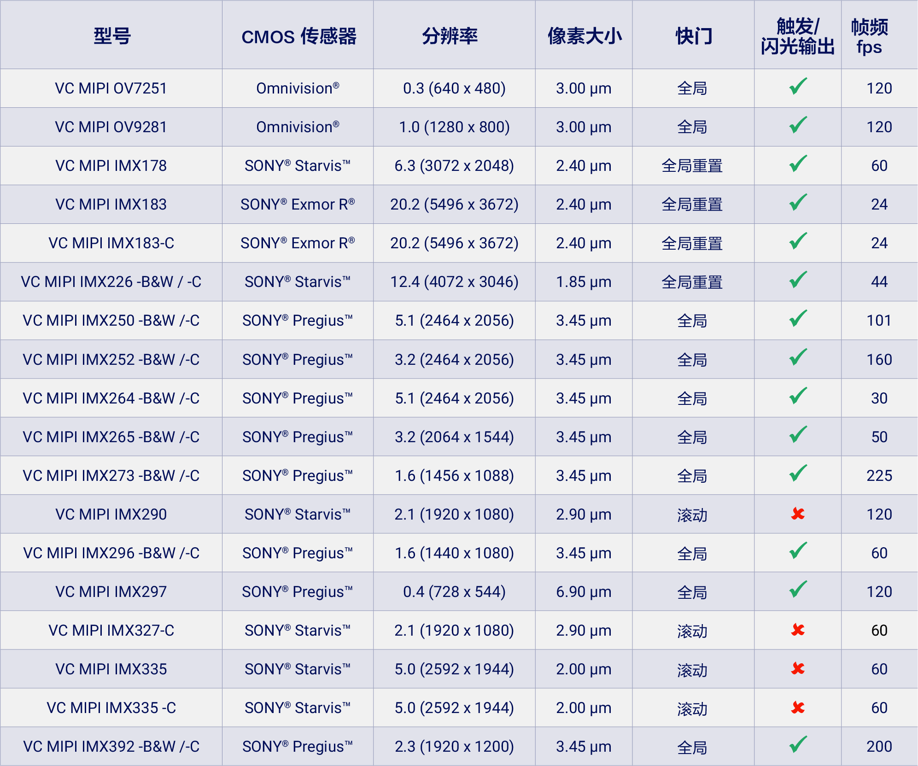Click the green checkmark in the IMX178 row
The height and width of the screenshot is (766, 918).
[798, 164]
